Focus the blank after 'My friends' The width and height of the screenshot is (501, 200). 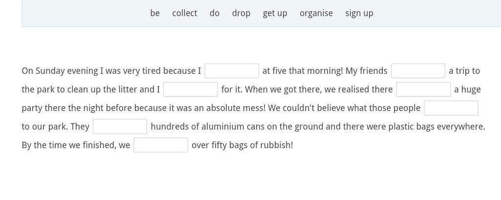(x=418, y=71)
